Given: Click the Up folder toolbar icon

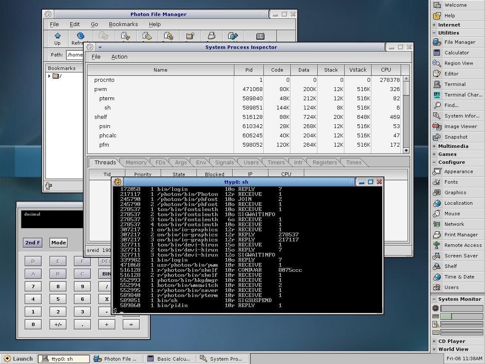Looking at the screenshot, I should (x=57, y=36).
